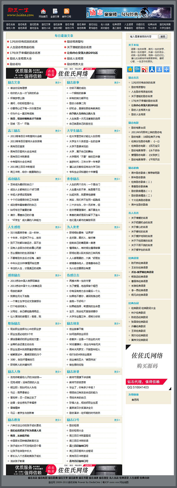
Task: Open sidebar link 新年励志歌曲
Action: tap(138, 177)
